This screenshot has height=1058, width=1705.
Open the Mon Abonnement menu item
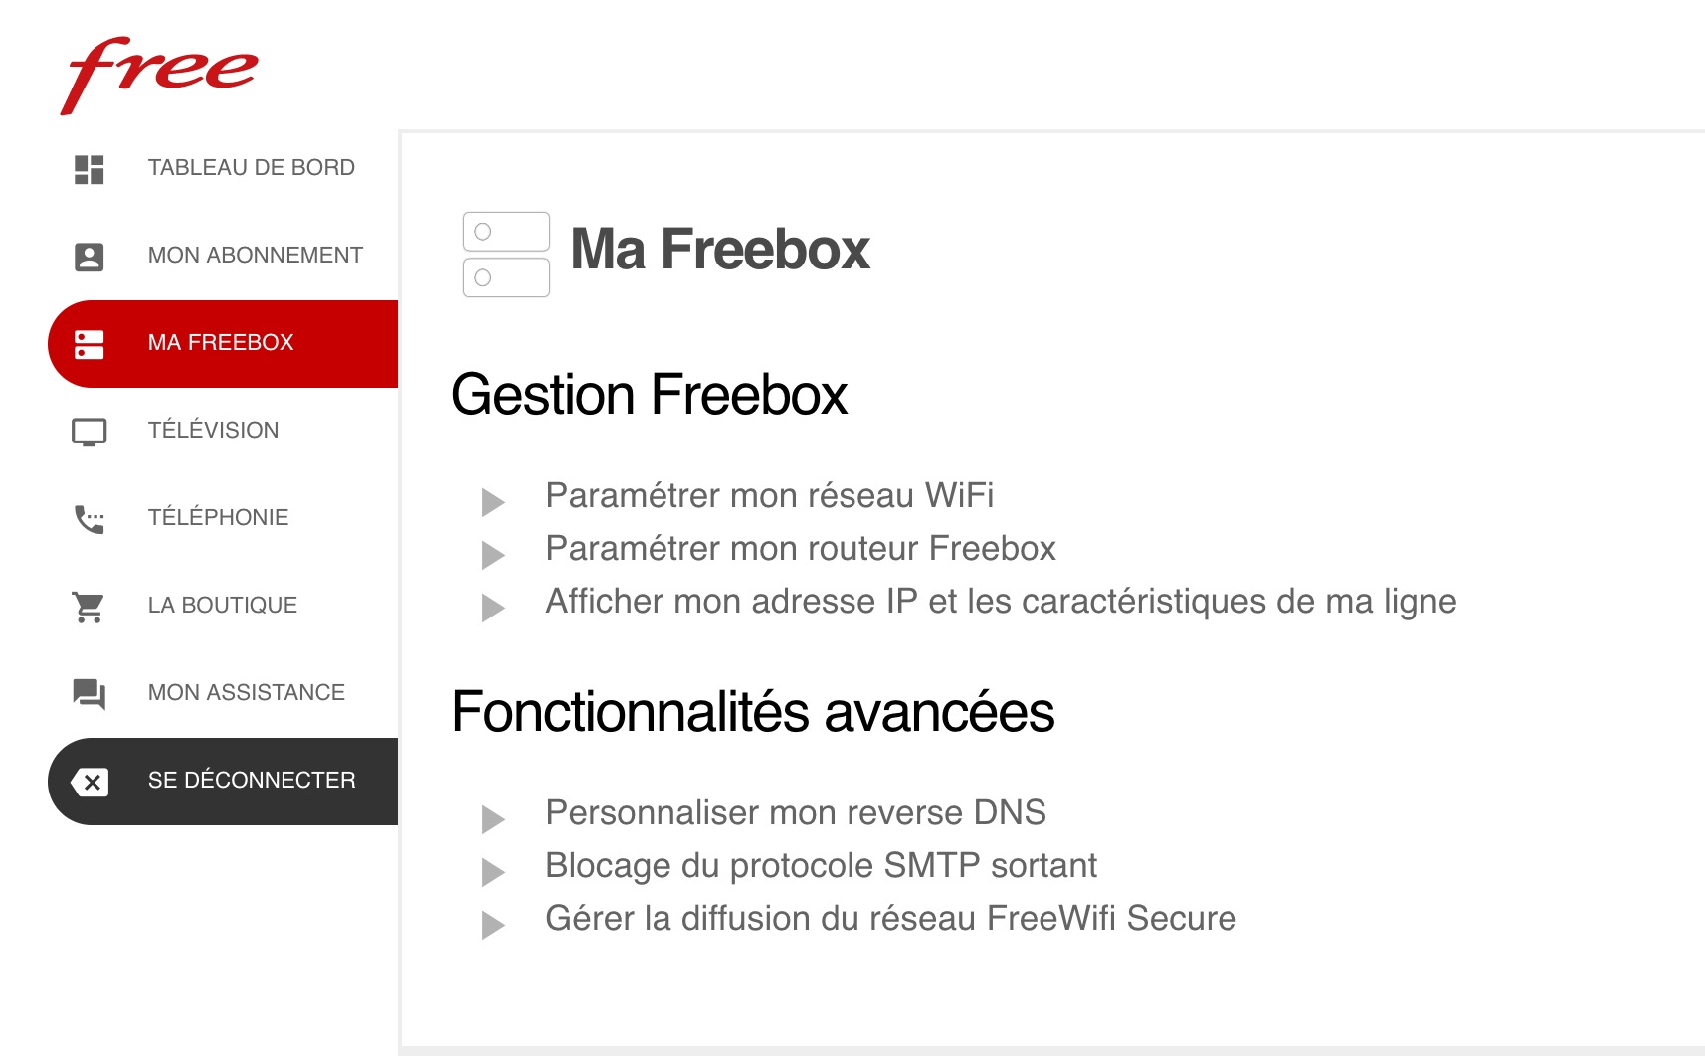255,256
